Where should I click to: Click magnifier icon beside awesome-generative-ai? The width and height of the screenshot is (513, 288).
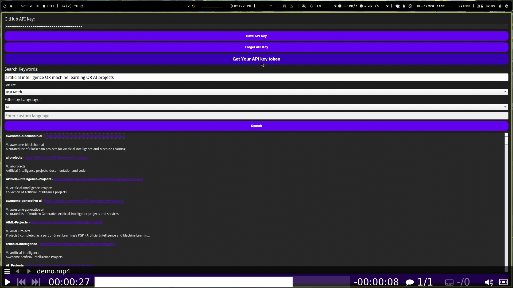pyautogui.click(x=7, y=210)
